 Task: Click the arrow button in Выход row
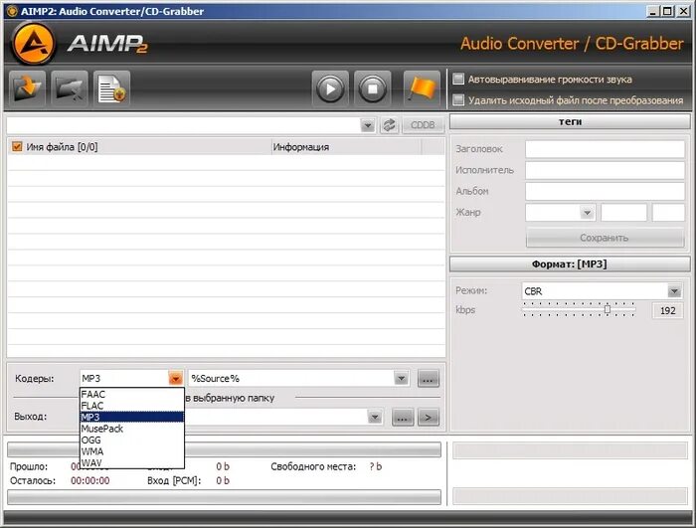click(x=429, y=418)
